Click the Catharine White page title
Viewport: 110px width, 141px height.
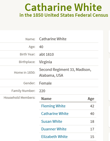[63, 7]
